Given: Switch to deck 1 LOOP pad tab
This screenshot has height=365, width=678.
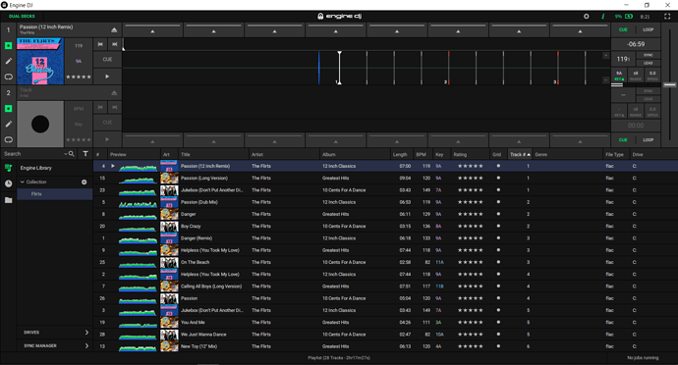Looking at the screenshot, I should tap(648, 29).
